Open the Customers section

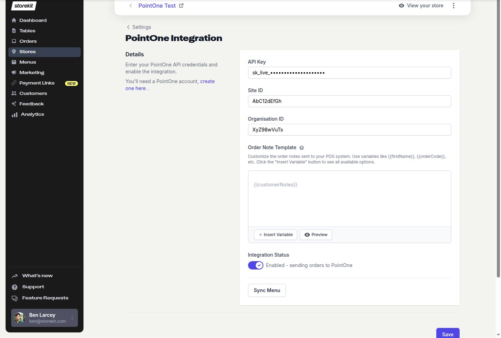45,93
